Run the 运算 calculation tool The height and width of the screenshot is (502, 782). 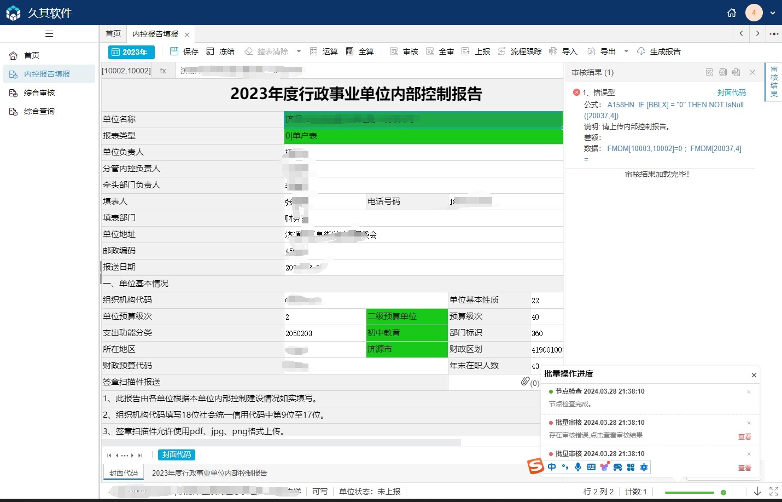pyautogui.click(x=324, y=51)
